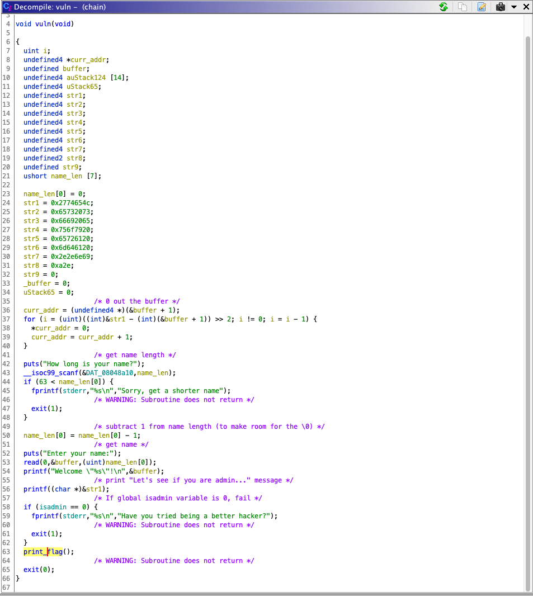This screenshot has height=596, width=533.
Task: Click the "get name length" comment
Action: pyautogui.click(x=135, y=355)
